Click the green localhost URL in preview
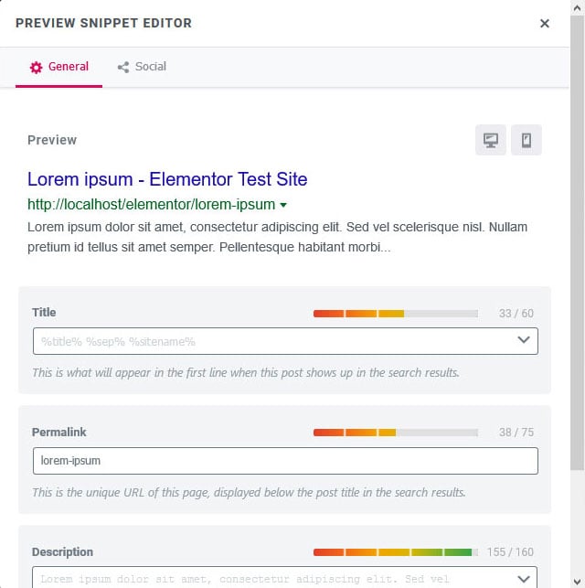The image size is (585, 588). [x=151, y=205]
